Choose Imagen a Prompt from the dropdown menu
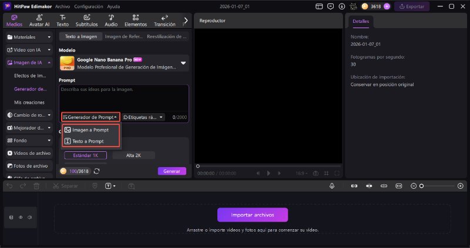The image size is (470, 248). [x=90, y=130]
